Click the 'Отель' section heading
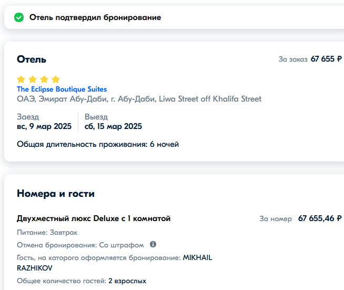This screenshot has width=344, height=290. (x=32, y=59)
